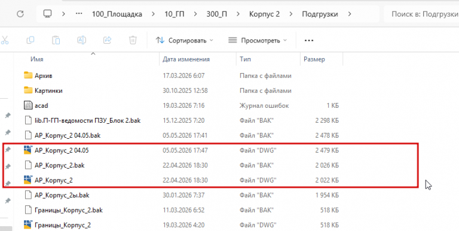The image size is (459, 231).
Task: Click the 2 298 КБ size cell
Action: tap(327, 120)
